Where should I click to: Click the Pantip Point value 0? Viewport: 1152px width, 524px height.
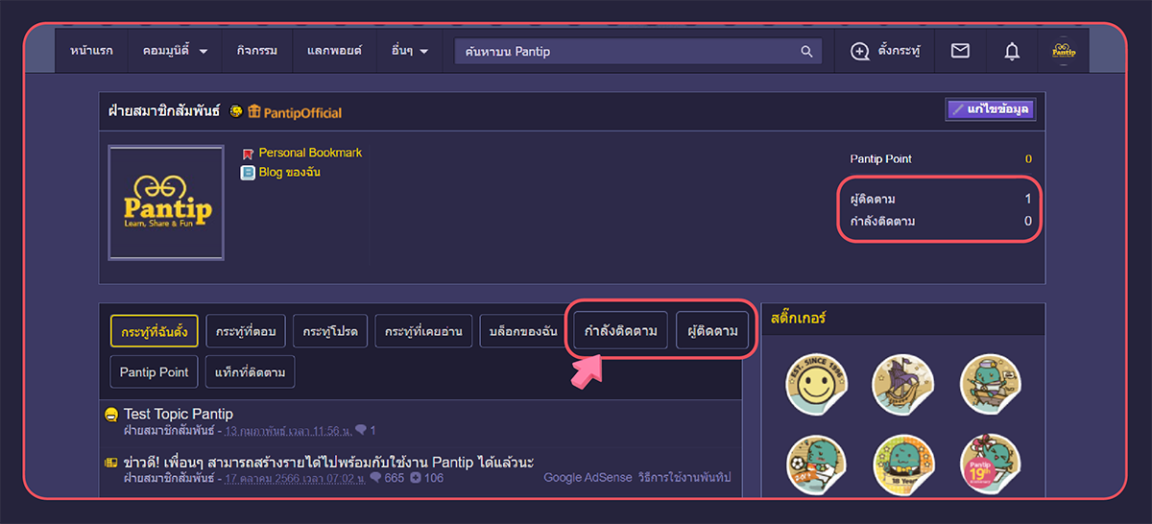[x=1028, y=159]
